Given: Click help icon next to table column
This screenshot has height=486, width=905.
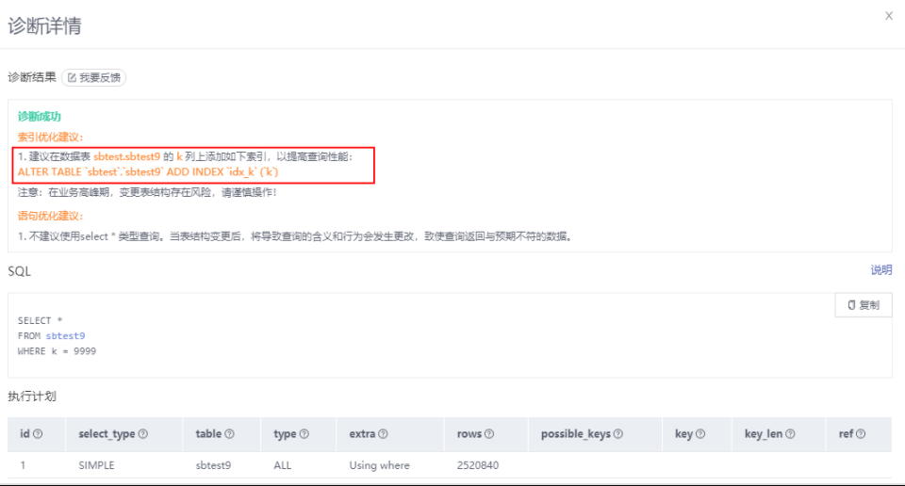Looking at the screenshot, I should point(229,434).
